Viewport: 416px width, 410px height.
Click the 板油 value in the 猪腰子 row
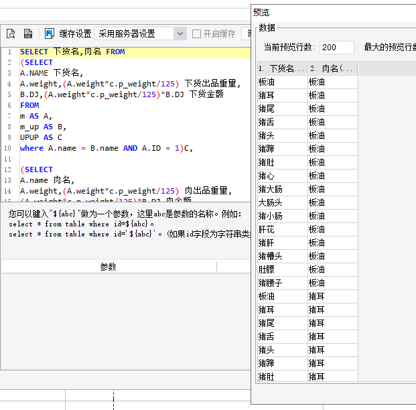pos(333,283)
